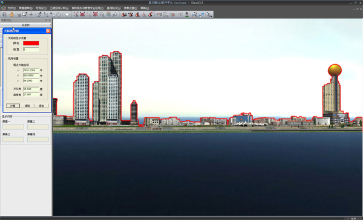Open the 可视化 menu

click(x=41, y=8)
